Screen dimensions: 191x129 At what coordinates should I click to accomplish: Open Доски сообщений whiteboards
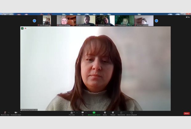[x=132, y=113]
